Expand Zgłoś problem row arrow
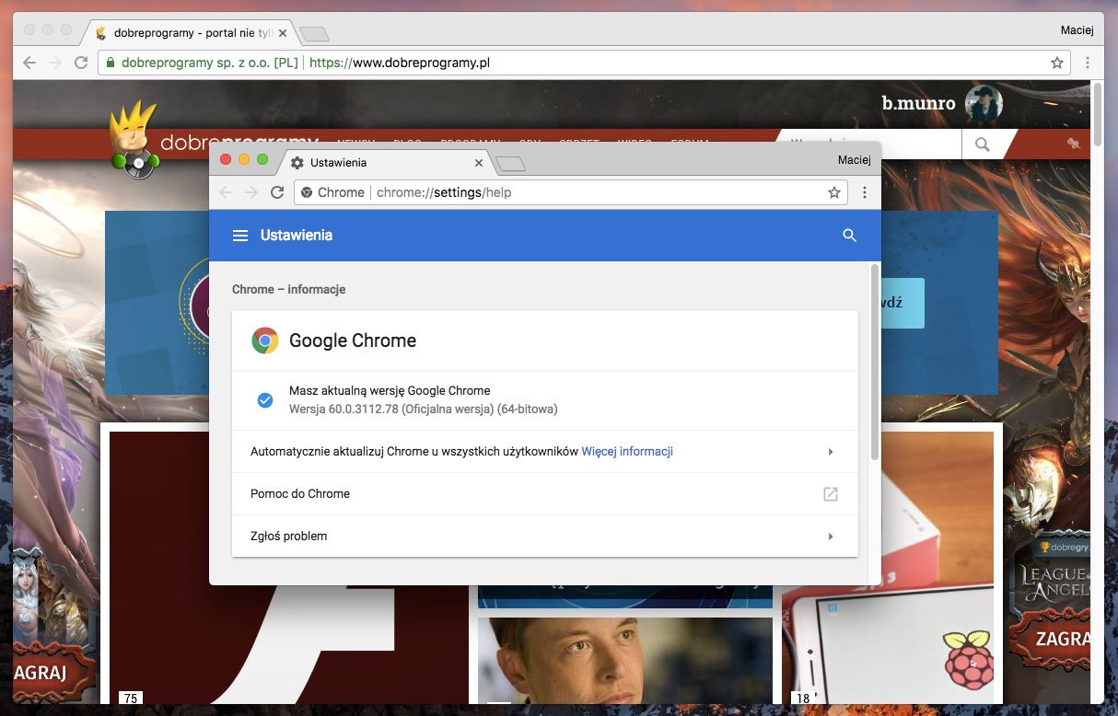The height and width of the screenshot is (716, 1118). [831, 537]
